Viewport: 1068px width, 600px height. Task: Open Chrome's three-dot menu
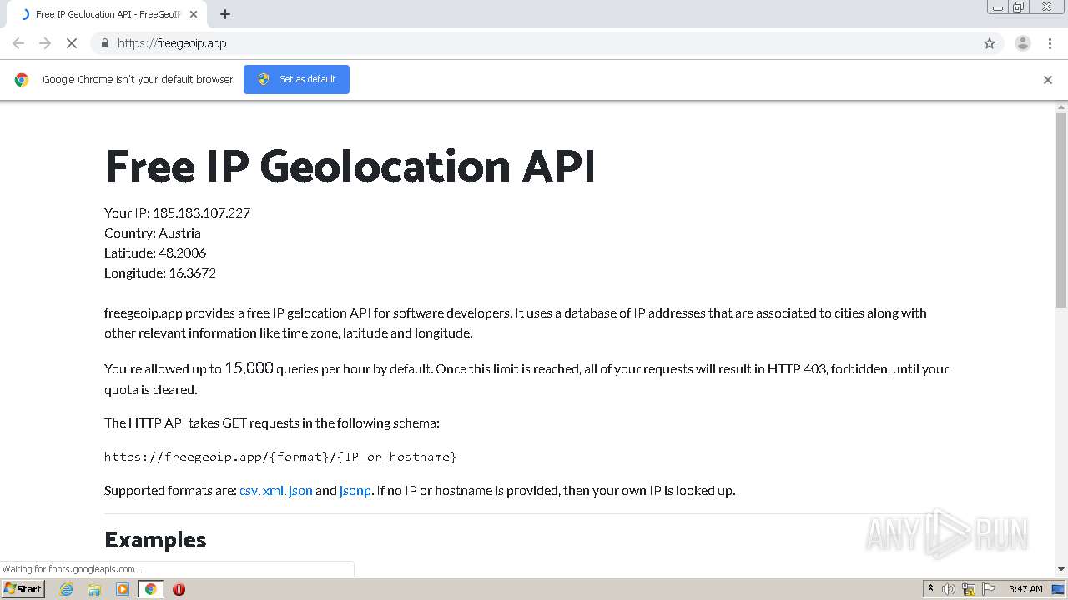[1050, 43]
